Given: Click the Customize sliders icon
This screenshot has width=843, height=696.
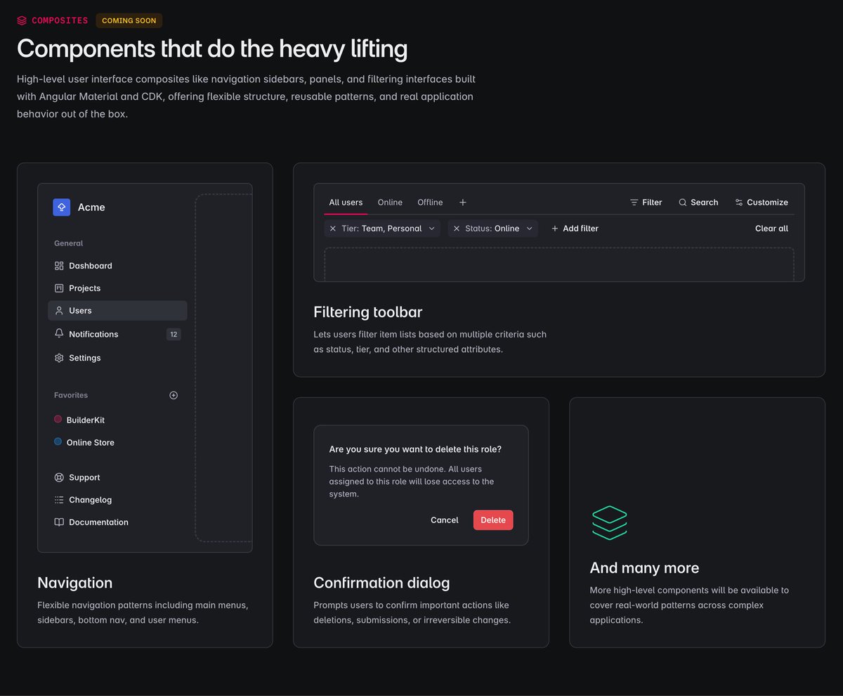Looking at the screenshot, I should point(739,202).
